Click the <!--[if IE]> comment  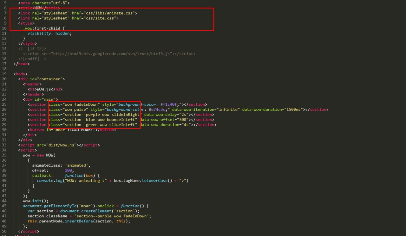pyautogui.click(x=32, y=48)
